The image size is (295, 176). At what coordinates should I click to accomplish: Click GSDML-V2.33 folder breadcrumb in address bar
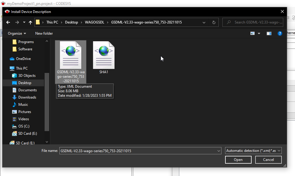click(146, 22)
